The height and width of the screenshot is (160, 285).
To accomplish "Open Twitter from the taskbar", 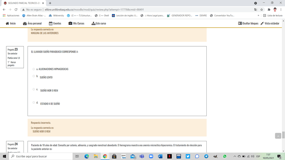I will coord(188,156).
